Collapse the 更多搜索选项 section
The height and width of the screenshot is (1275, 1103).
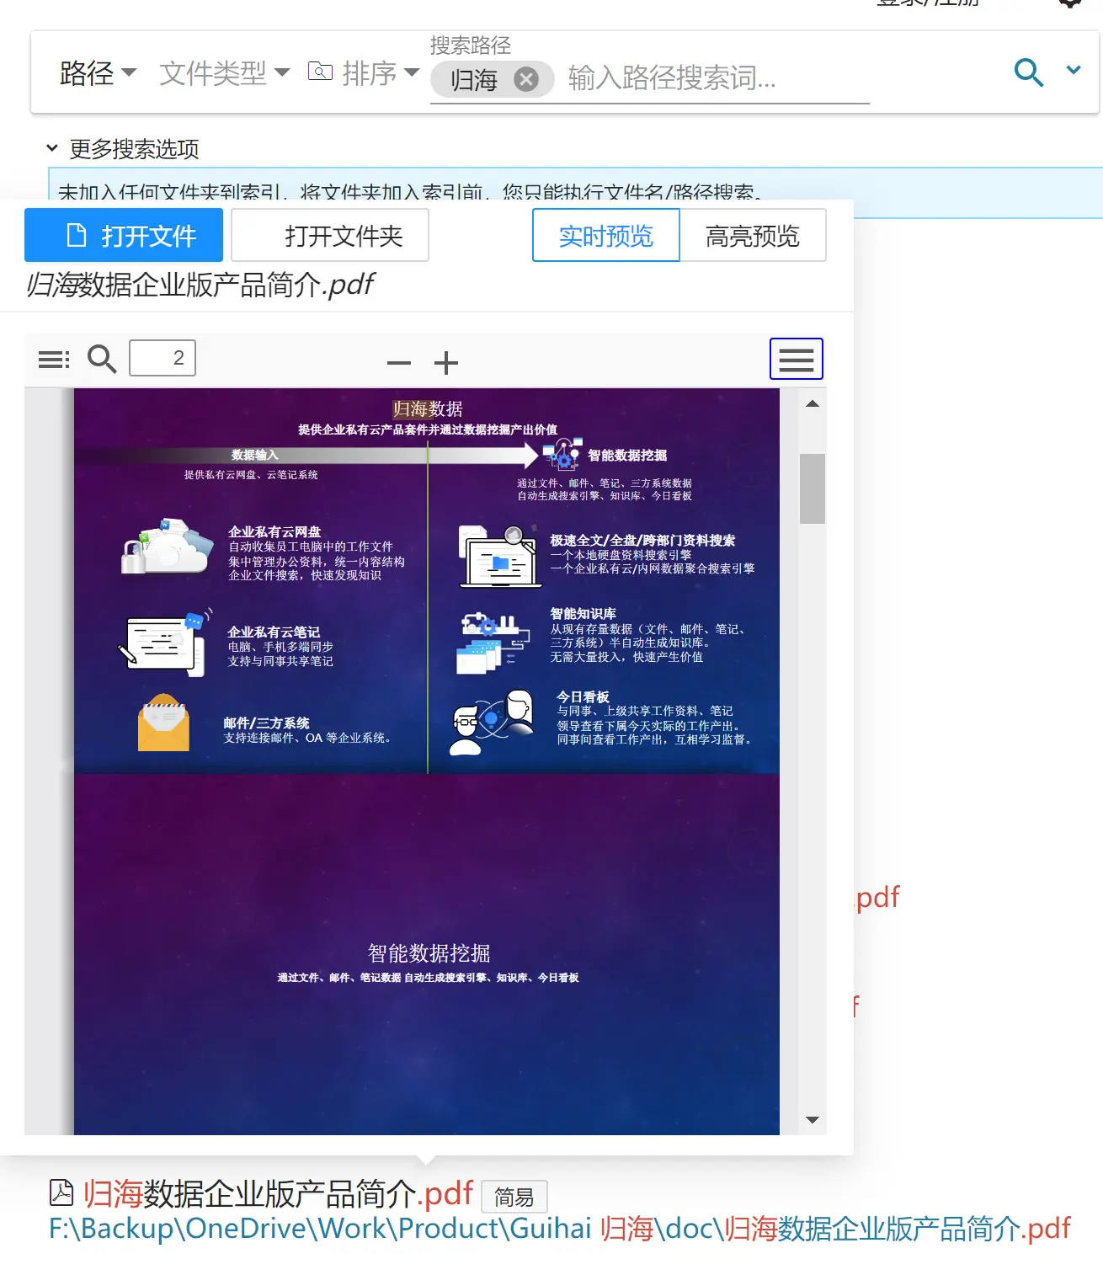tap(52, 148)
